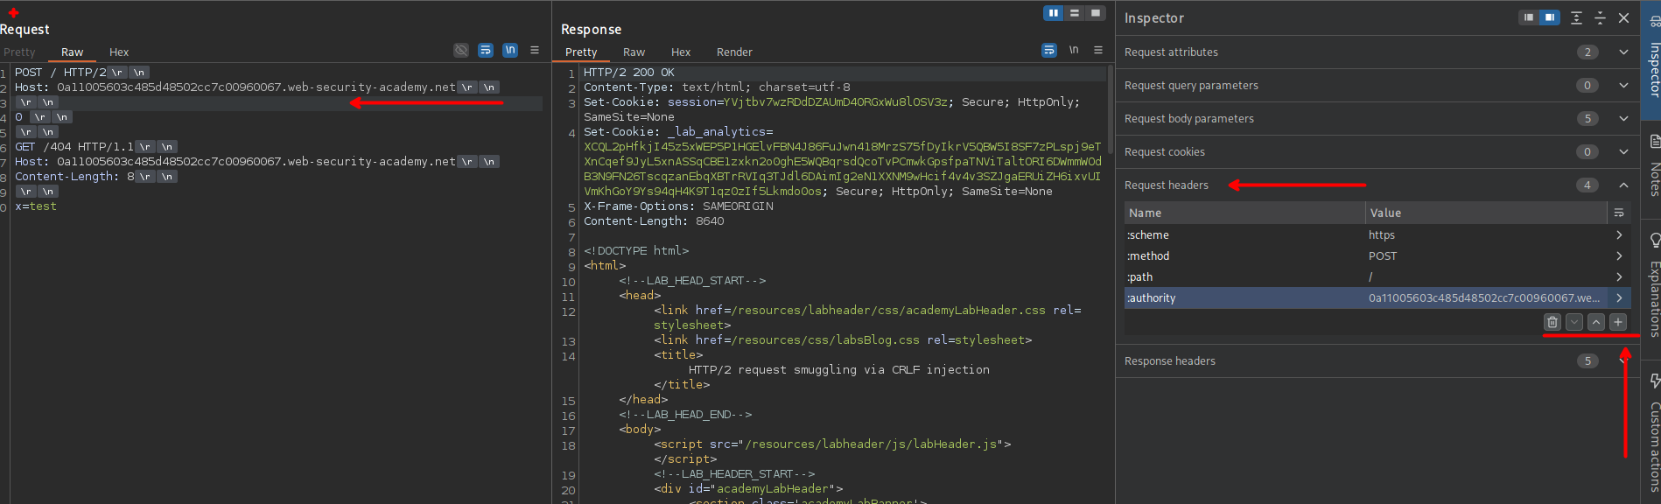1661x504 pixels.
Task: Open the Explanations side panel lightbulb icon
Action: point(1654,241)
